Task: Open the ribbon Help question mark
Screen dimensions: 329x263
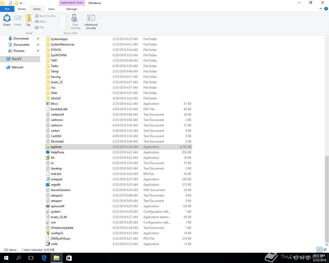Action: pos(326,9)
